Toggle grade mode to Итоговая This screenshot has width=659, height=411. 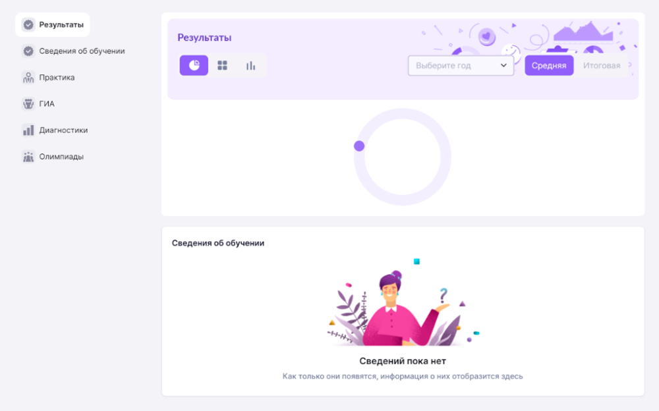point(602,66)
